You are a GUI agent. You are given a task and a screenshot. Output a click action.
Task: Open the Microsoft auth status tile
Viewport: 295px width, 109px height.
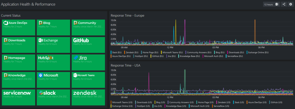53,80
